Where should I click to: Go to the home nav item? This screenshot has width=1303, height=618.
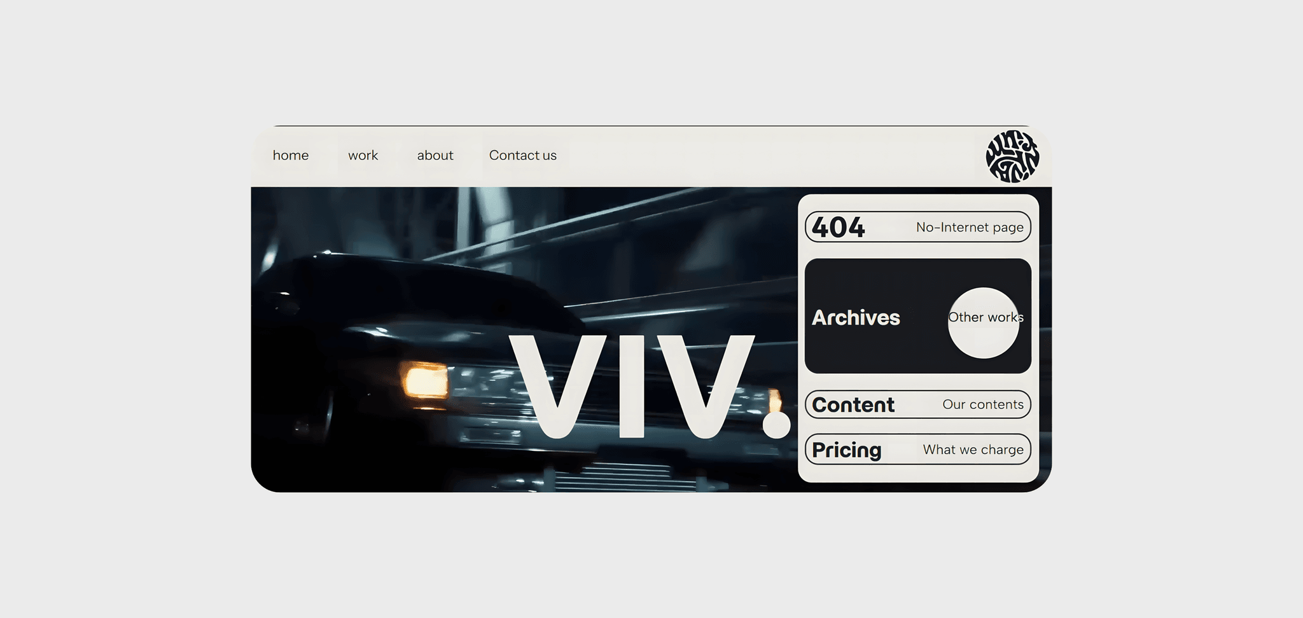[x=291, y=156]
